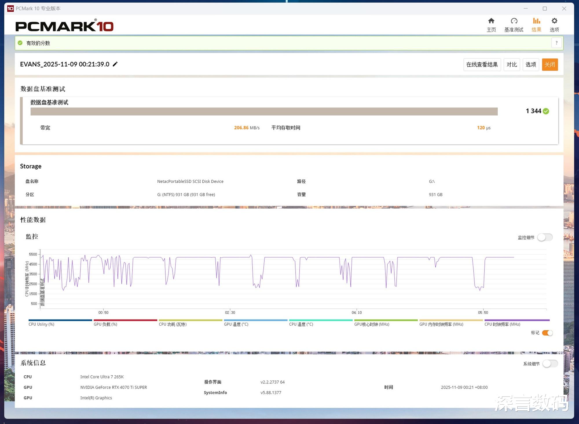The height and width of the screenshot is (424, 579).
Task: Click the CPU Utility blue legend item
Action: (41, 324)
